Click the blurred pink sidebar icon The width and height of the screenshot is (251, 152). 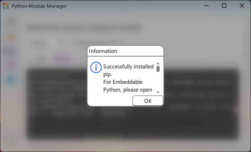pyautogui.click(x=11, y=65)
